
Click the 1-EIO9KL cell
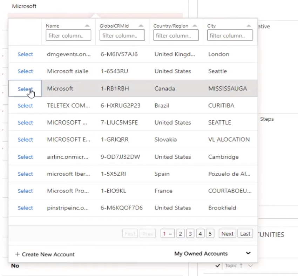coord(113,191)
